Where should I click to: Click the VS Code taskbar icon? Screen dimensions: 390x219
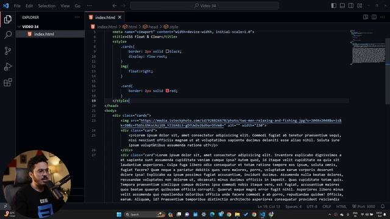pos(263,214)
